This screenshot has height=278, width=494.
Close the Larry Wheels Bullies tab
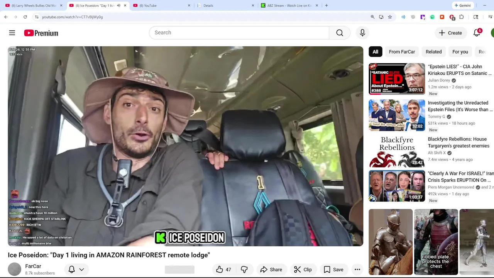pos(61,5)
